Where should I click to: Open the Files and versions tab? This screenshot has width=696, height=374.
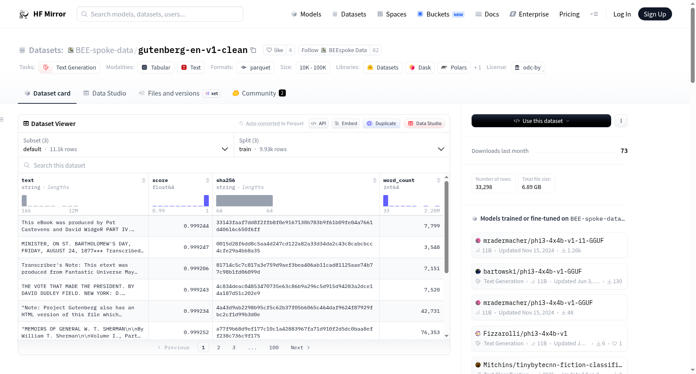pyautogui.click(x=179, y=93)
